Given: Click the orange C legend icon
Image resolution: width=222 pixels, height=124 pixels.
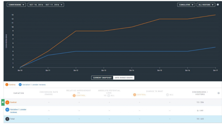Looking at the screenshot, I should pyautogui.click(x=7, y=84).
